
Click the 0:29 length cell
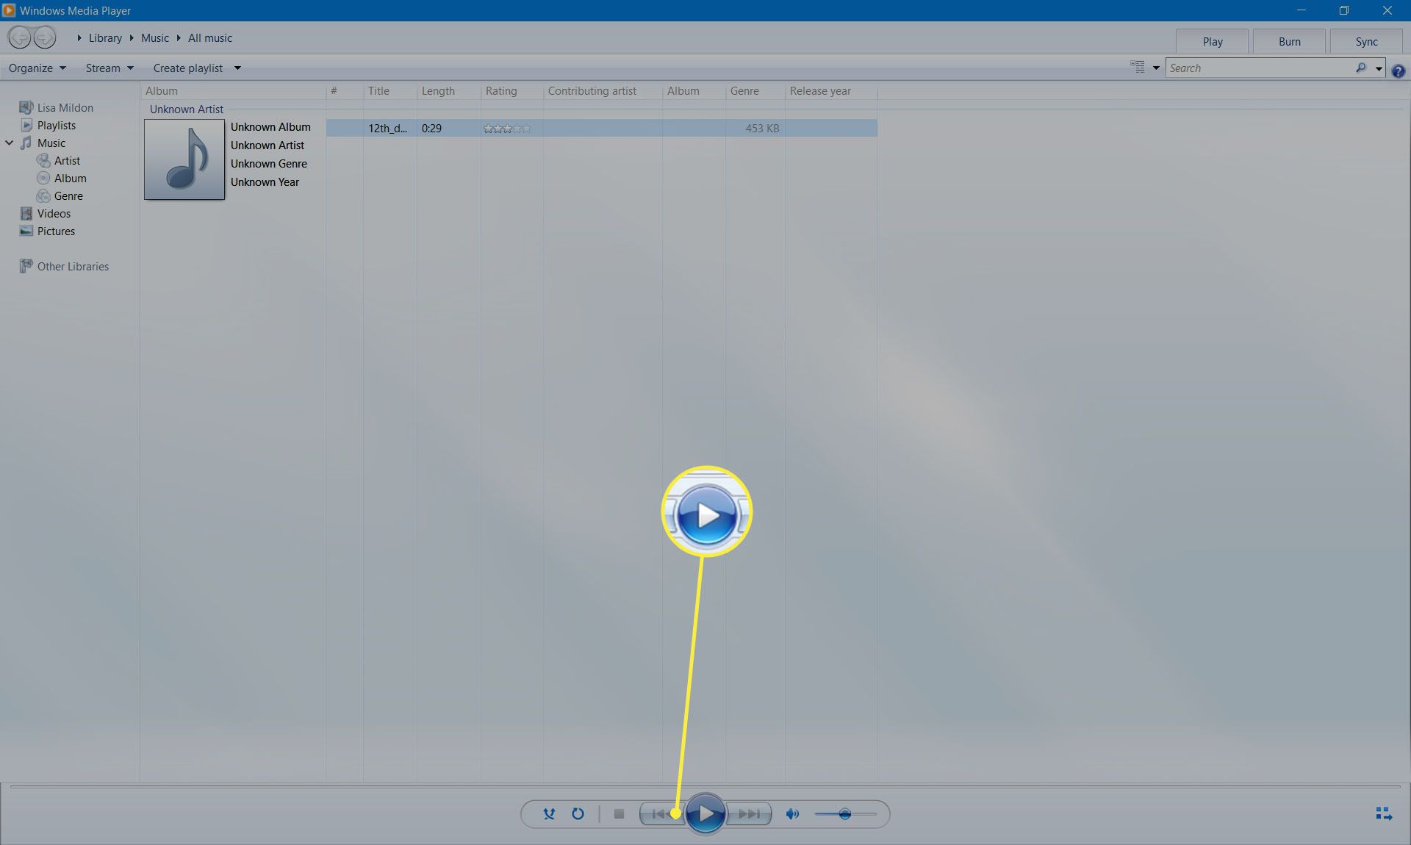[x=432, y=128]
